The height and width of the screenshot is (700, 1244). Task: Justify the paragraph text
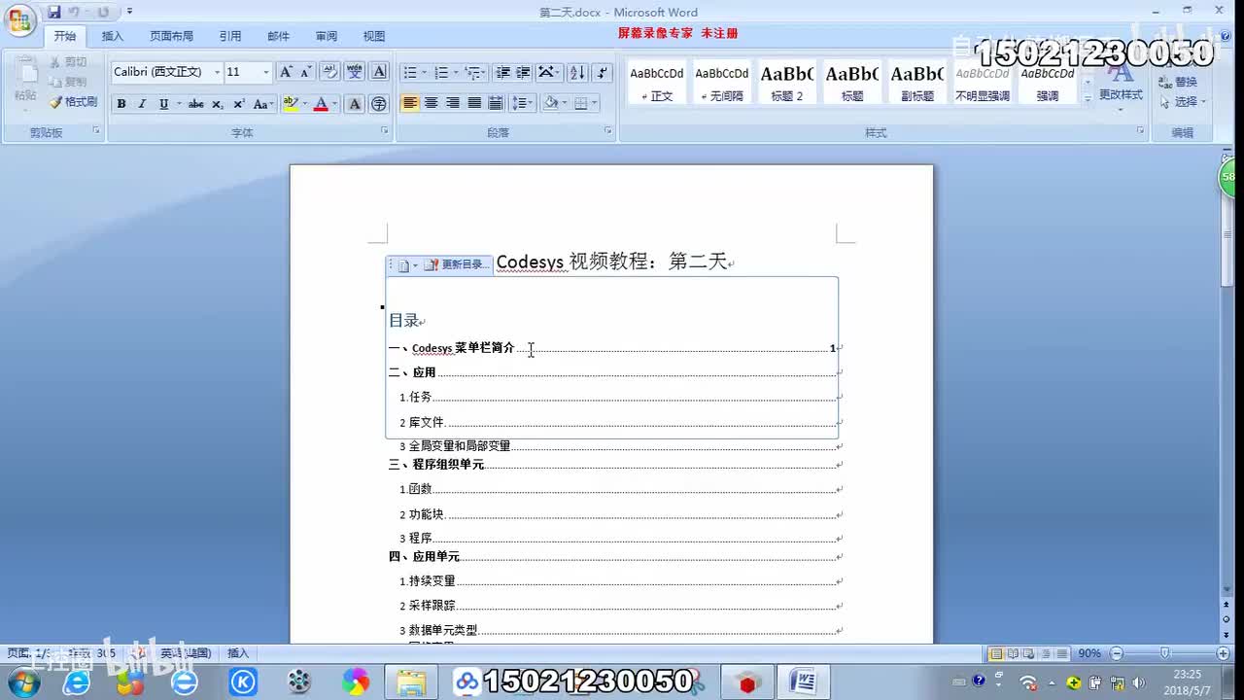(x=474, y=103)
